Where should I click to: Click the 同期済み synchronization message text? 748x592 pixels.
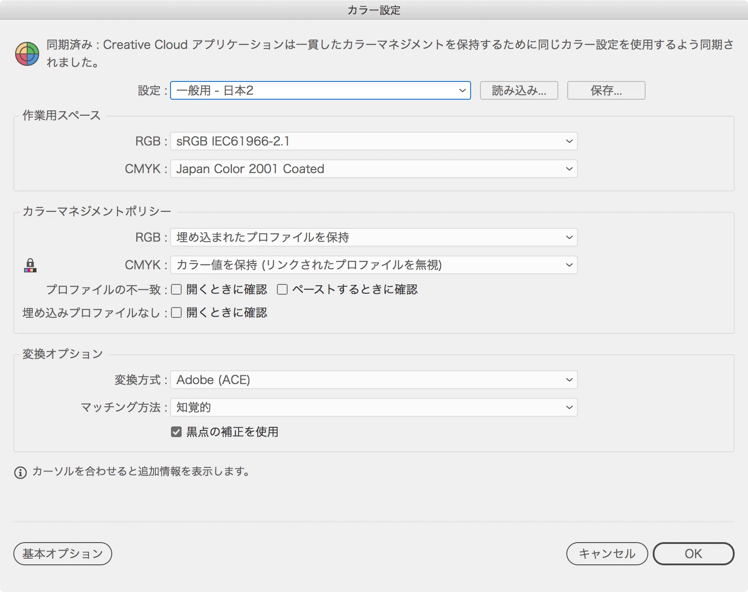coord(390,53)
